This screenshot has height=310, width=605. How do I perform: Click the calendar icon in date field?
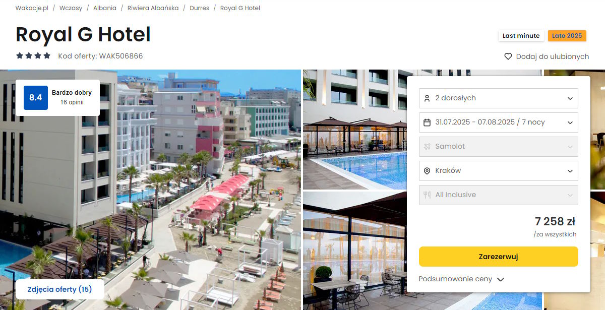click(427, 122)
